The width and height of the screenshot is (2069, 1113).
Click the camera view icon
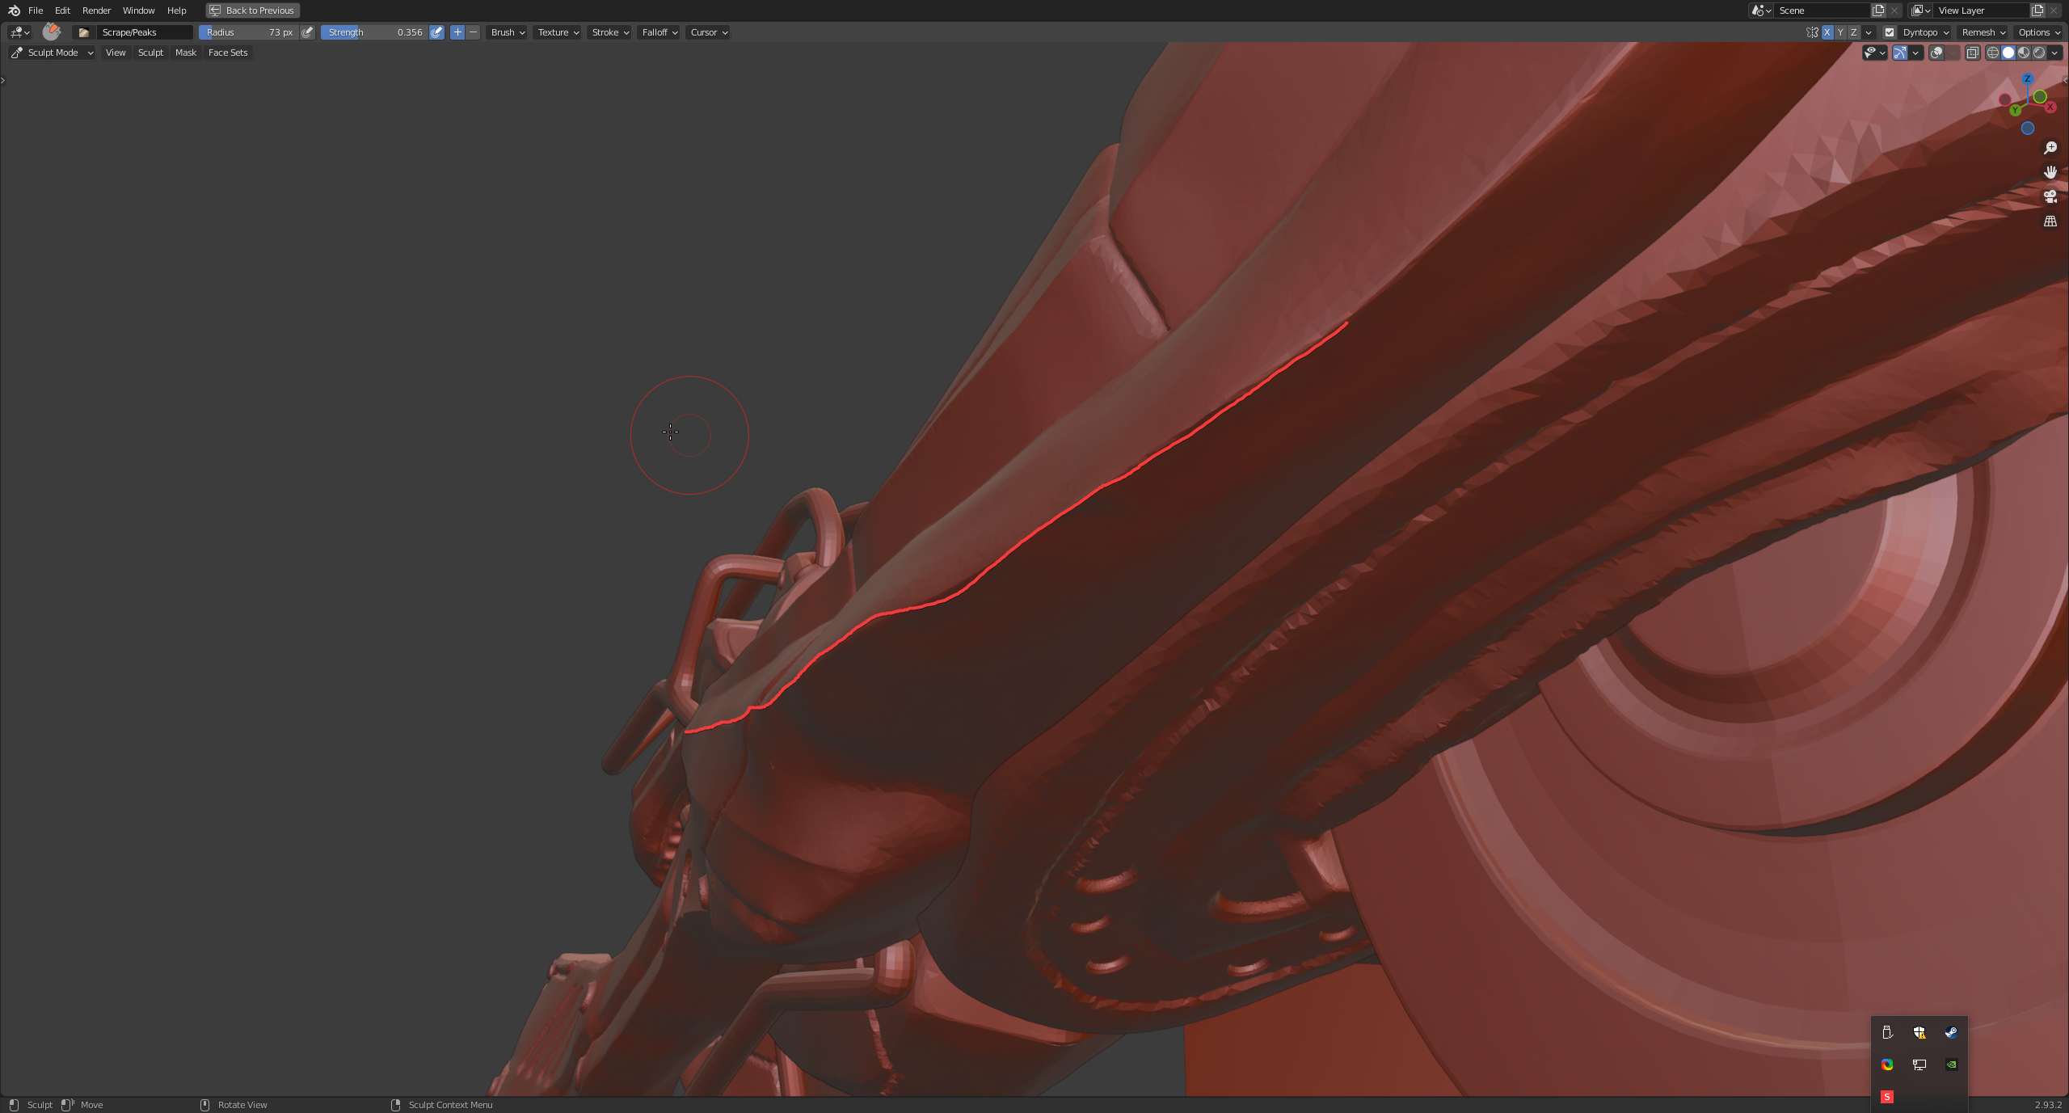coord(2050,196)
